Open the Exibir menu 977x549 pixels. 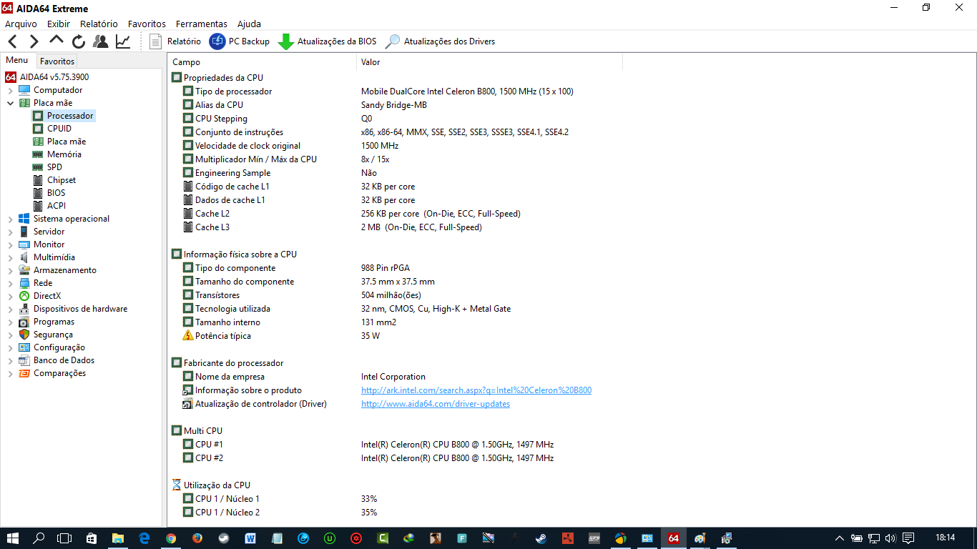tap(59, 24)
